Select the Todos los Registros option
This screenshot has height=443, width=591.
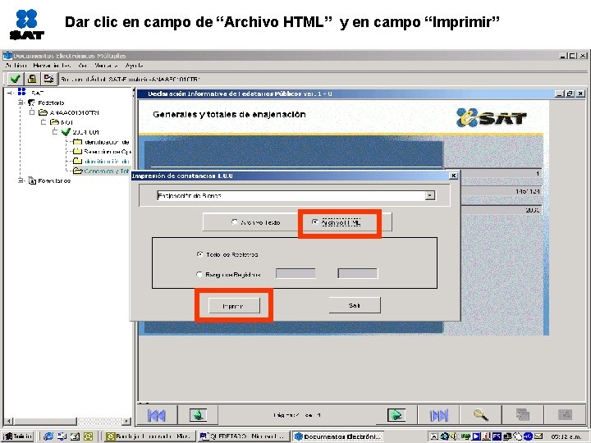(199, 254)
